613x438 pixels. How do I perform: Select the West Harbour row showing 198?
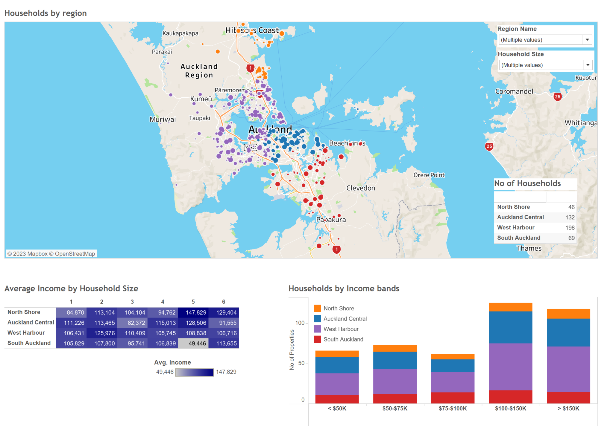click(515, 227)
